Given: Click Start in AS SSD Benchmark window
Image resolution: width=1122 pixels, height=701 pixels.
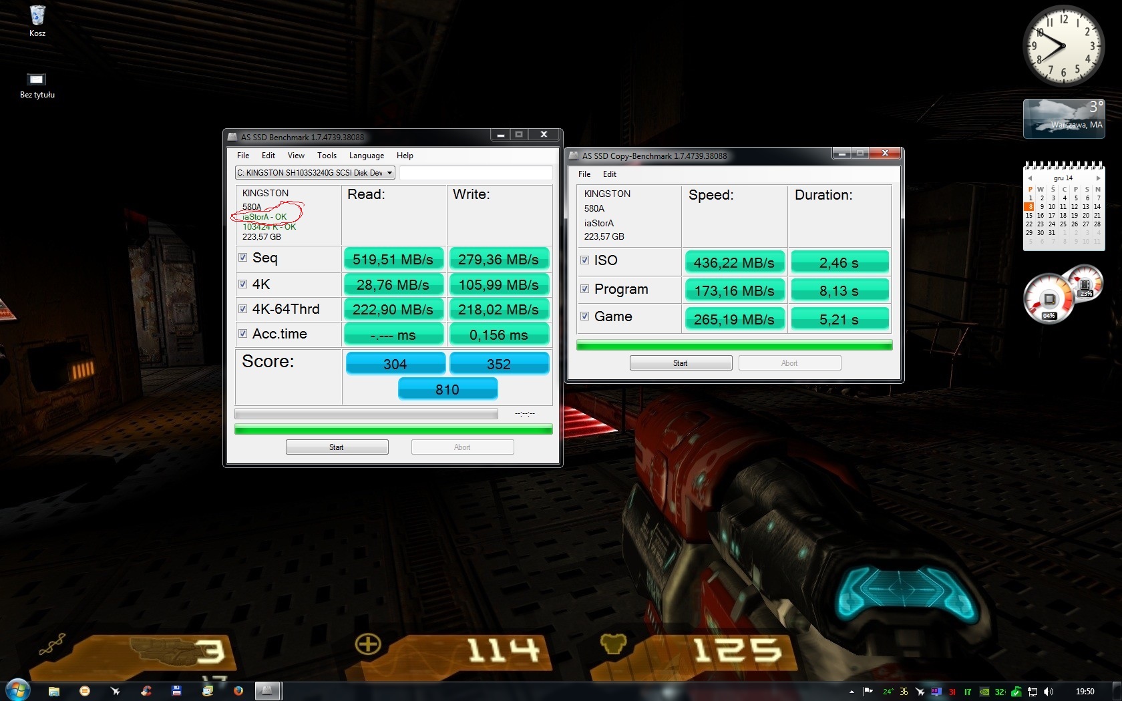Looking at the screenshot, I should point(337,447).
